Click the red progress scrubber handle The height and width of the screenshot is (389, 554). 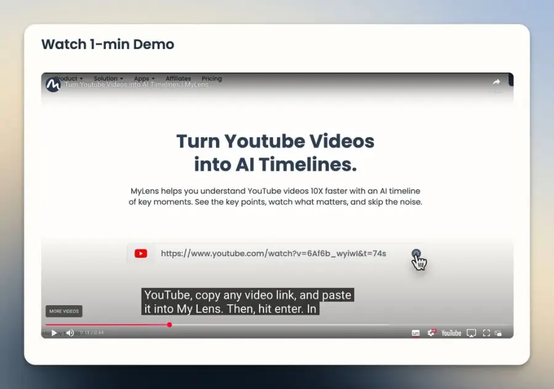point(170,325)
